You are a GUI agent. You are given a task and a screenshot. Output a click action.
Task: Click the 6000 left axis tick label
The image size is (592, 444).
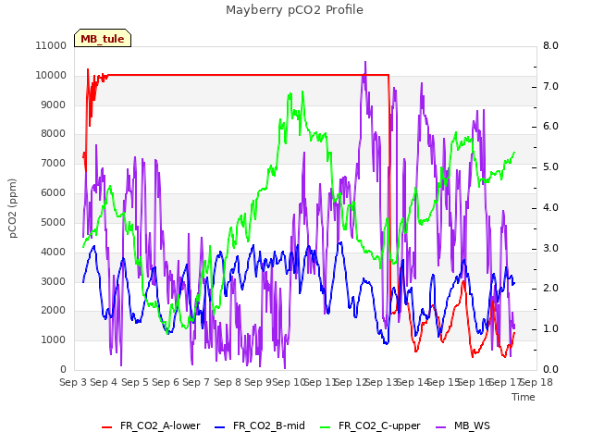pyautogui.click(x=54, y=192)
